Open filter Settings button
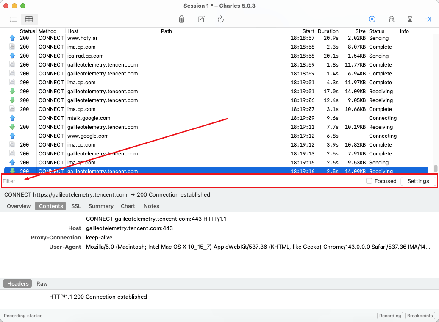439x322 pixels. pos(418,181)
